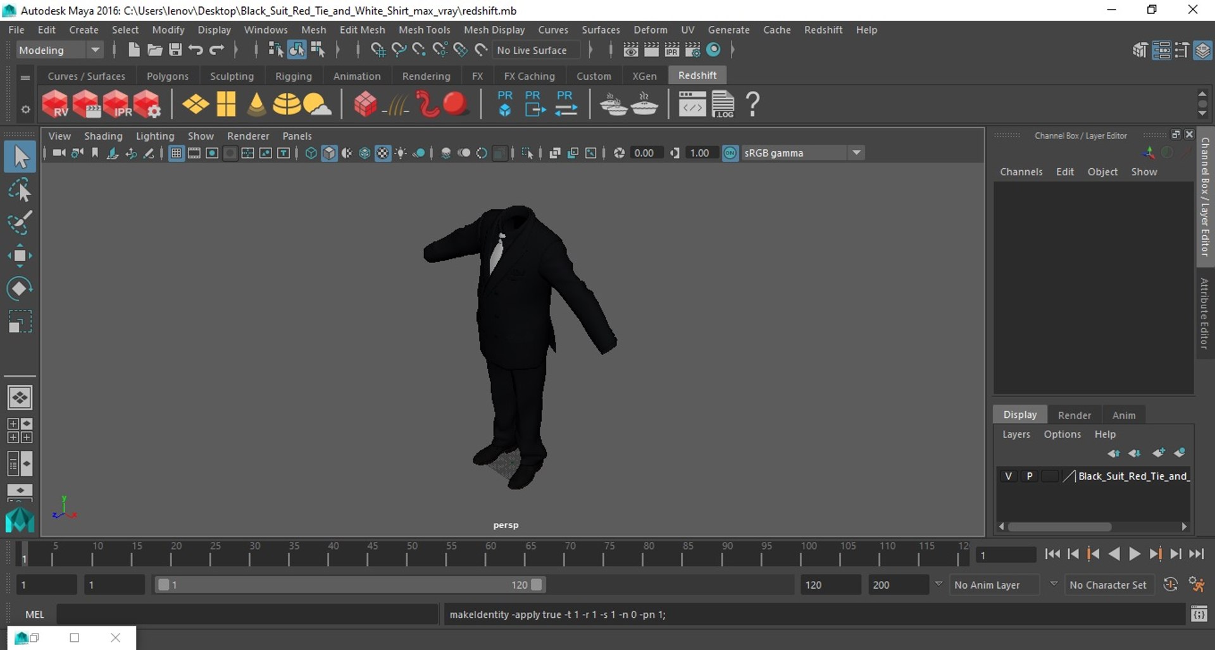Open the Mesh Tools menu
1215x650 pixels.
pyautogui.click(x=424, y=30)
